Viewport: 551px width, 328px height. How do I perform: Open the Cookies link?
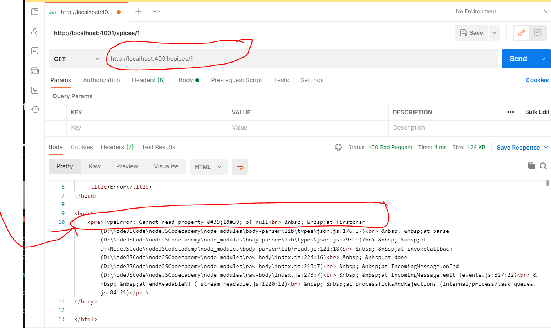[537, 80]
